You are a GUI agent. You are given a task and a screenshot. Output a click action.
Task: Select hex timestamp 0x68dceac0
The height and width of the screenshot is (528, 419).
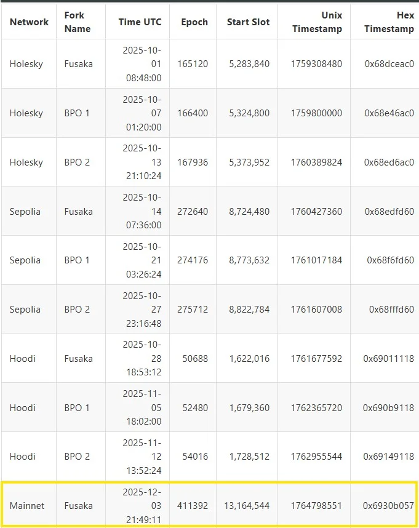[x=389, y=63]
